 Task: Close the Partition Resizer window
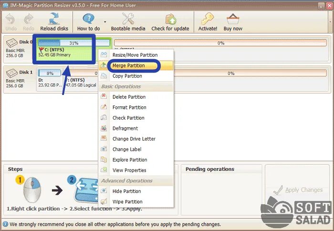point(329,6)
